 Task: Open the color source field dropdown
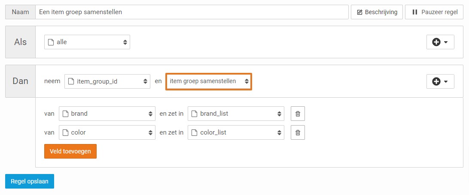tap(107, 132)
